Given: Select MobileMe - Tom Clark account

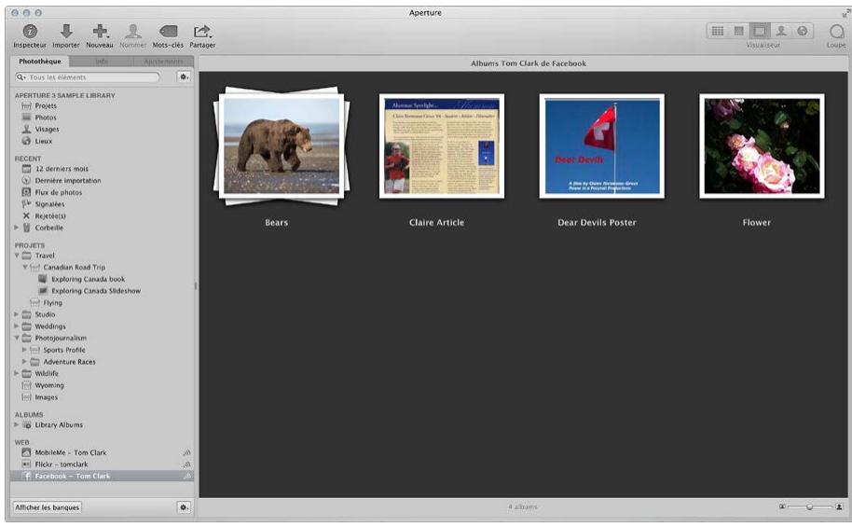Looking at the screenshot, I should click(71, 452).
